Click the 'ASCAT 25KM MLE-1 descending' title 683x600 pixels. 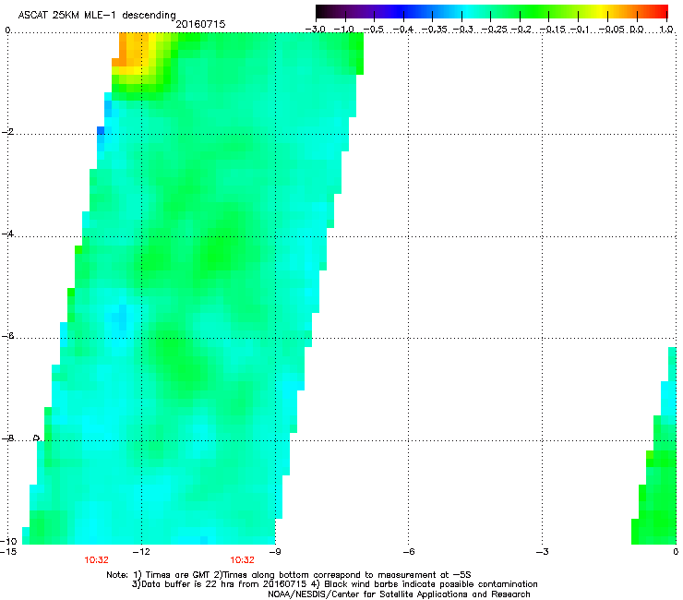click(x=97, y=15)
